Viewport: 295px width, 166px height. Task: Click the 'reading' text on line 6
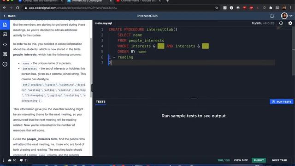pyautogui.click(x=125, y=57)
